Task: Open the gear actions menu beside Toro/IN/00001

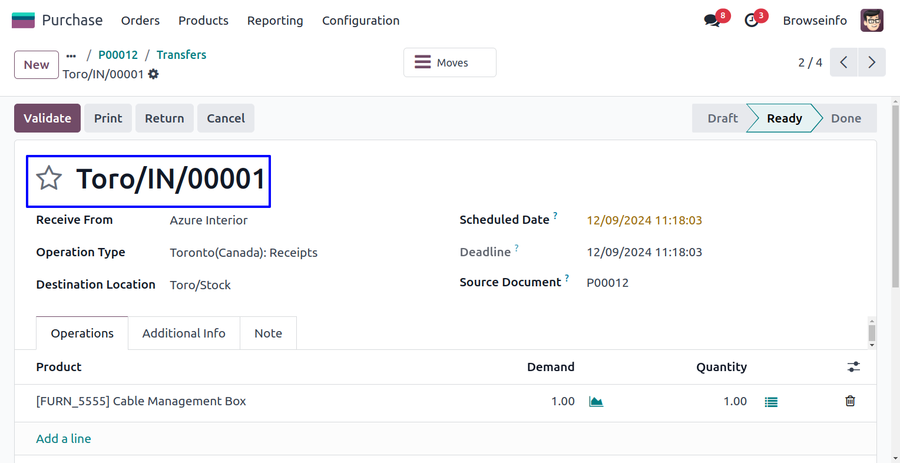Action: click(154, 74)
